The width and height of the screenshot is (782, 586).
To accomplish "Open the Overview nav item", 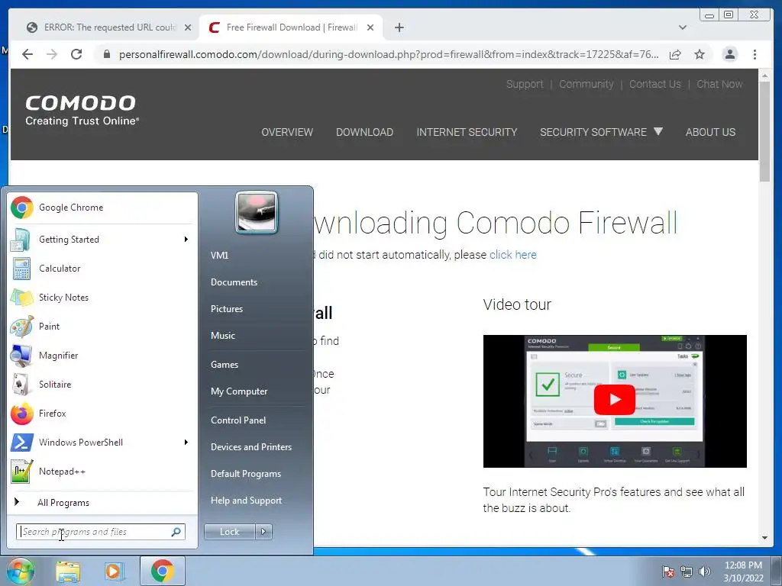I will 287,132.
